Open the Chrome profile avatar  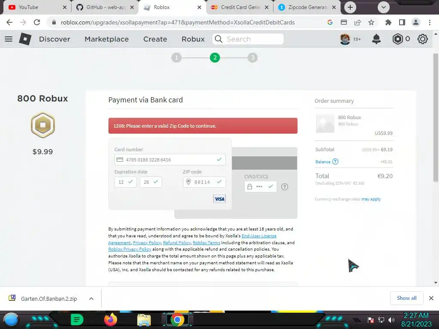pyautogui.click(x=416, y=22)
